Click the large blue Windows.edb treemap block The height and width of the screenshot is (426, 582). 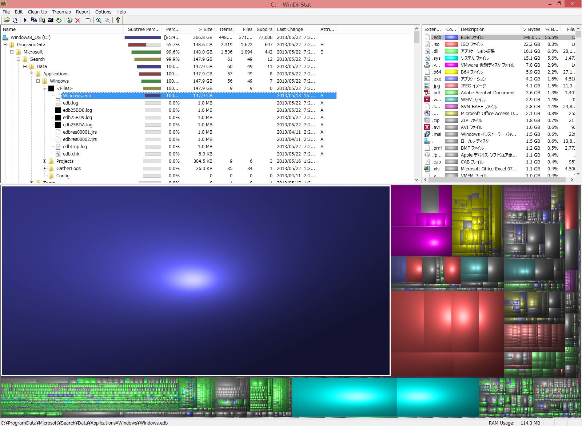[x=196, y=281]
